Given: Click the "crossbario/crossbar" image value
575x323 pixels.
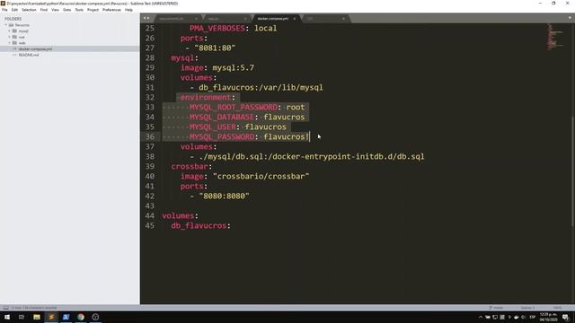Looking at the screenshot, I should click(x=261, y=177).
